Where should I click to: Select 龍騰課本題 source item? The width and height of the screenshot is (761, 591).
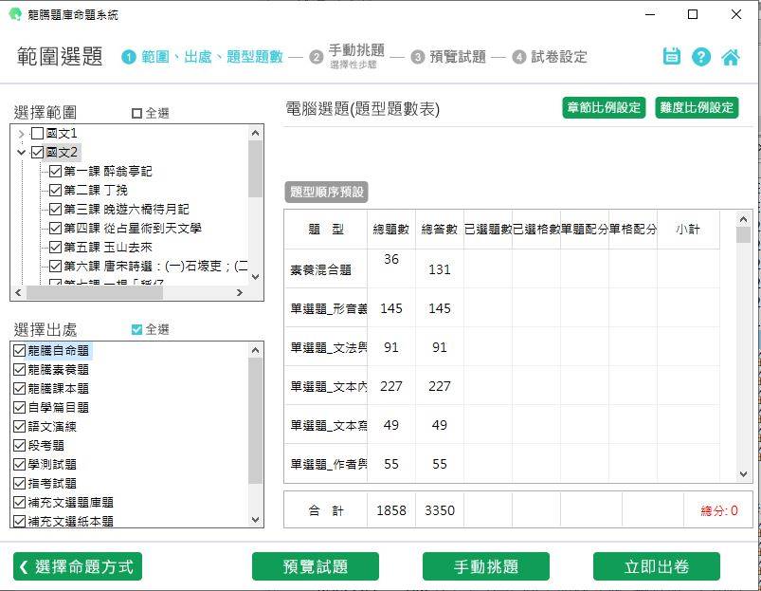coord(58,389)
